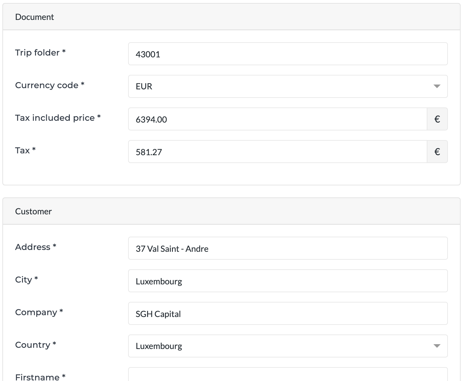Click the Tax included price input
This screenshot has height=381, width=463.
pyautogui.click(x=277, y=119)
